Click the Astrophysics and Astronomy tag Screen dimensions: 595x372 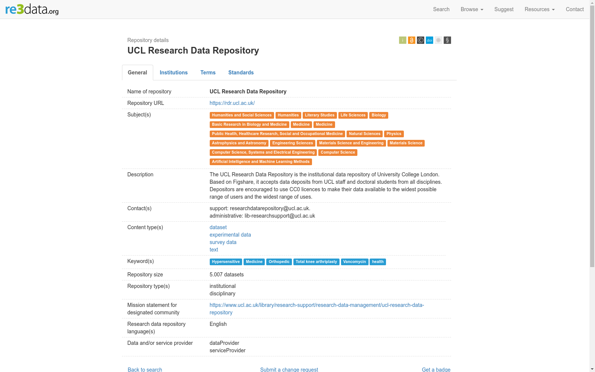pyautogui.click(x=239, y=143)
